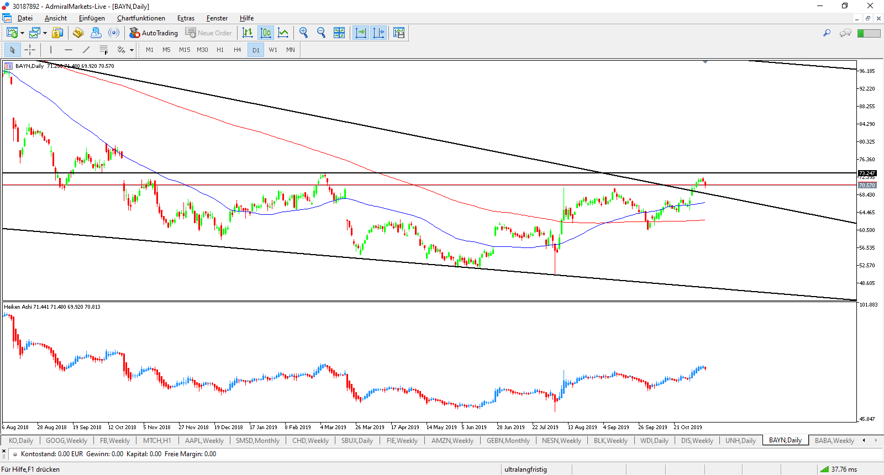
Task: Expand the profiles dropdown arrow
Action: [45, 33]
